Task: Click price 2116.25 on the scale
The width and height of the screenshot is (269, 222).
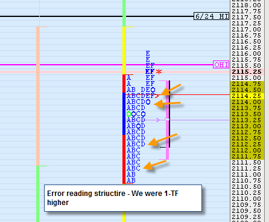Action: (247, 48)
